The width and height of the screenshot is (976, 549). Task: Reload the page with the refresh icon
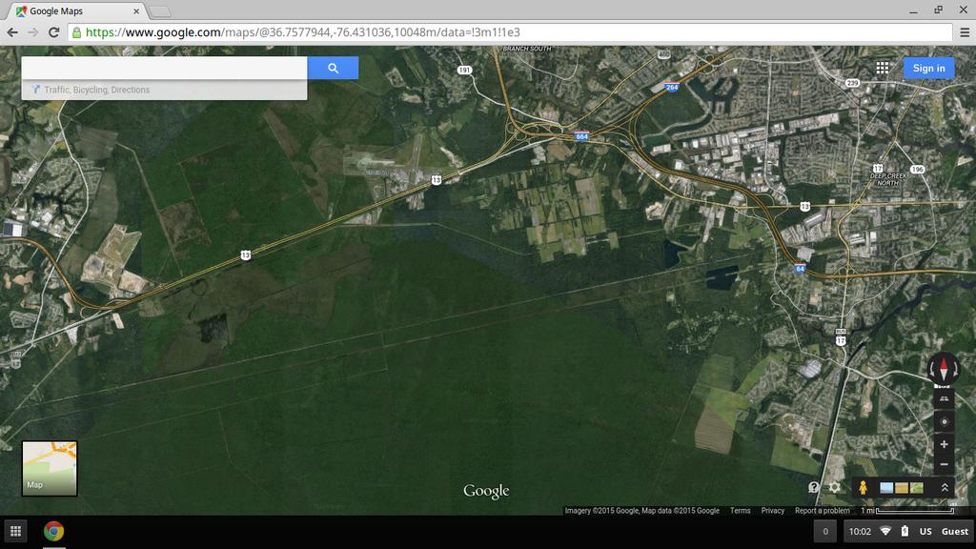click(x=54, y=31)
